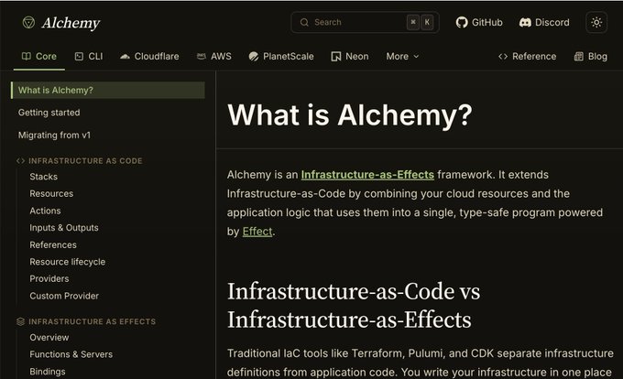This screenshot has height=379, width=623.
Task: Click the Blog newspaper icon
Action: point(578,57)
